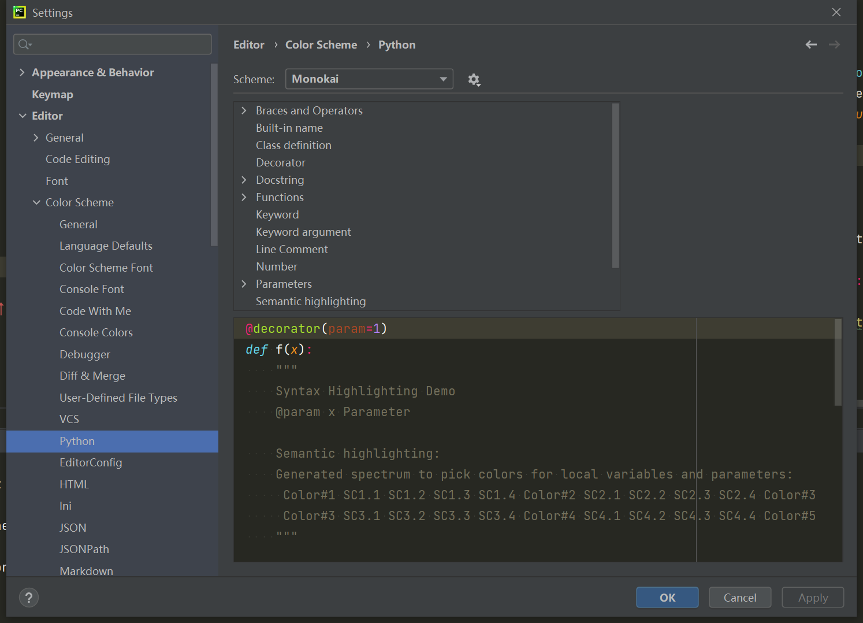Click the Cancel button
Image resolution: width=863 pixels, height=623 pixels.
coord(740,598)
